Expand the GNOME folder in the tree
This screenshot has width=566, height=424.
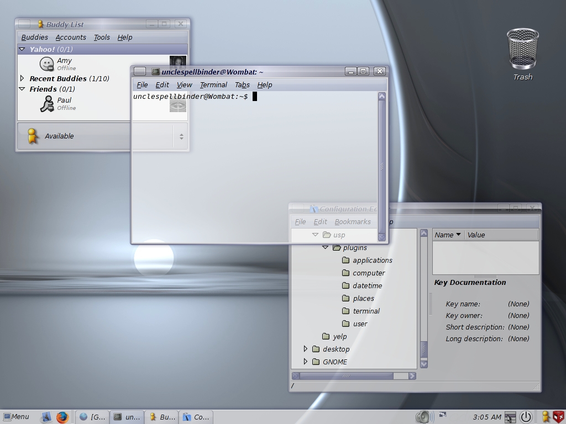(x=305, y=361)
